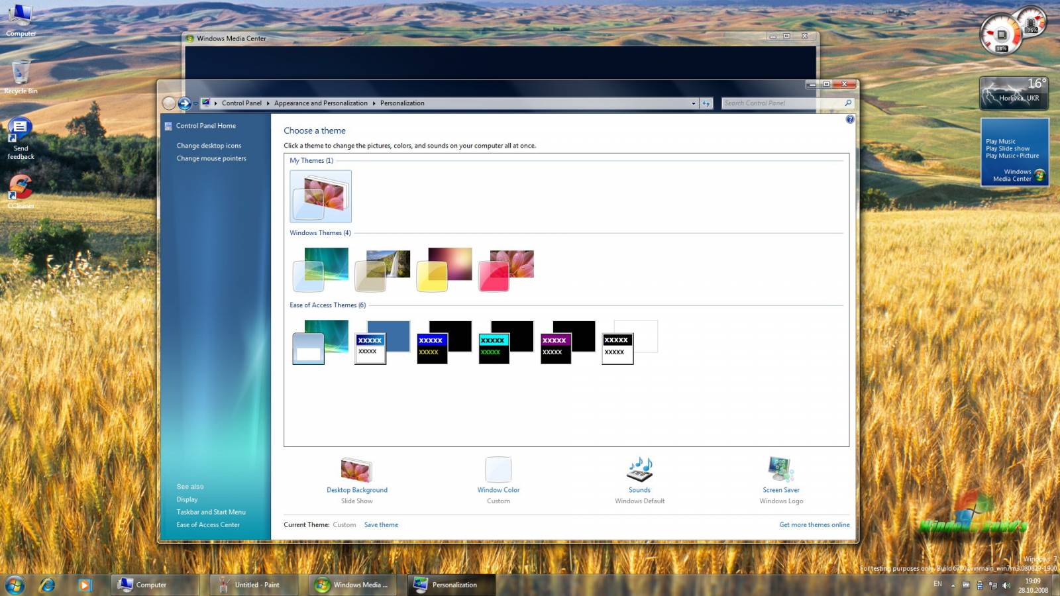This screenshot has height=596, width=1060.
Task: Select the high contrast white theme
Action: pos(629,342)
